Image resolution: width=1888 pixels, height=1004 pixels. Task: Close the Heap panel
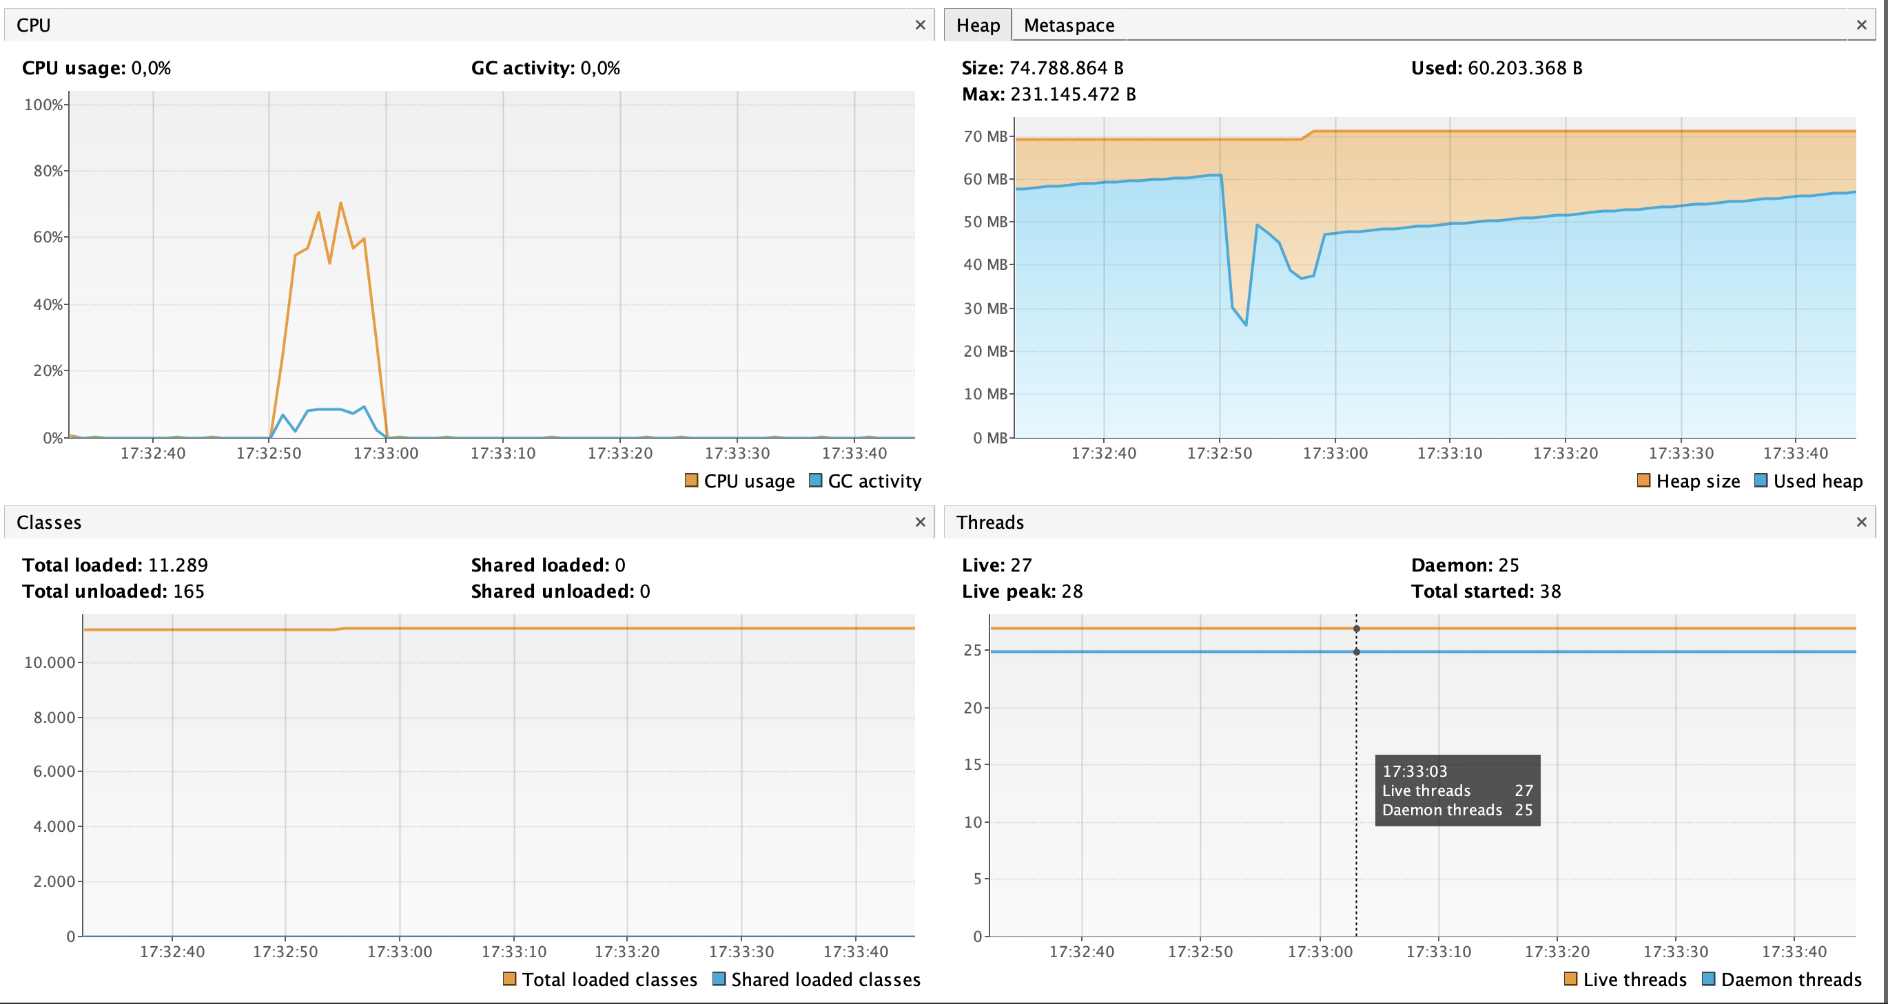pos(1862,25)
